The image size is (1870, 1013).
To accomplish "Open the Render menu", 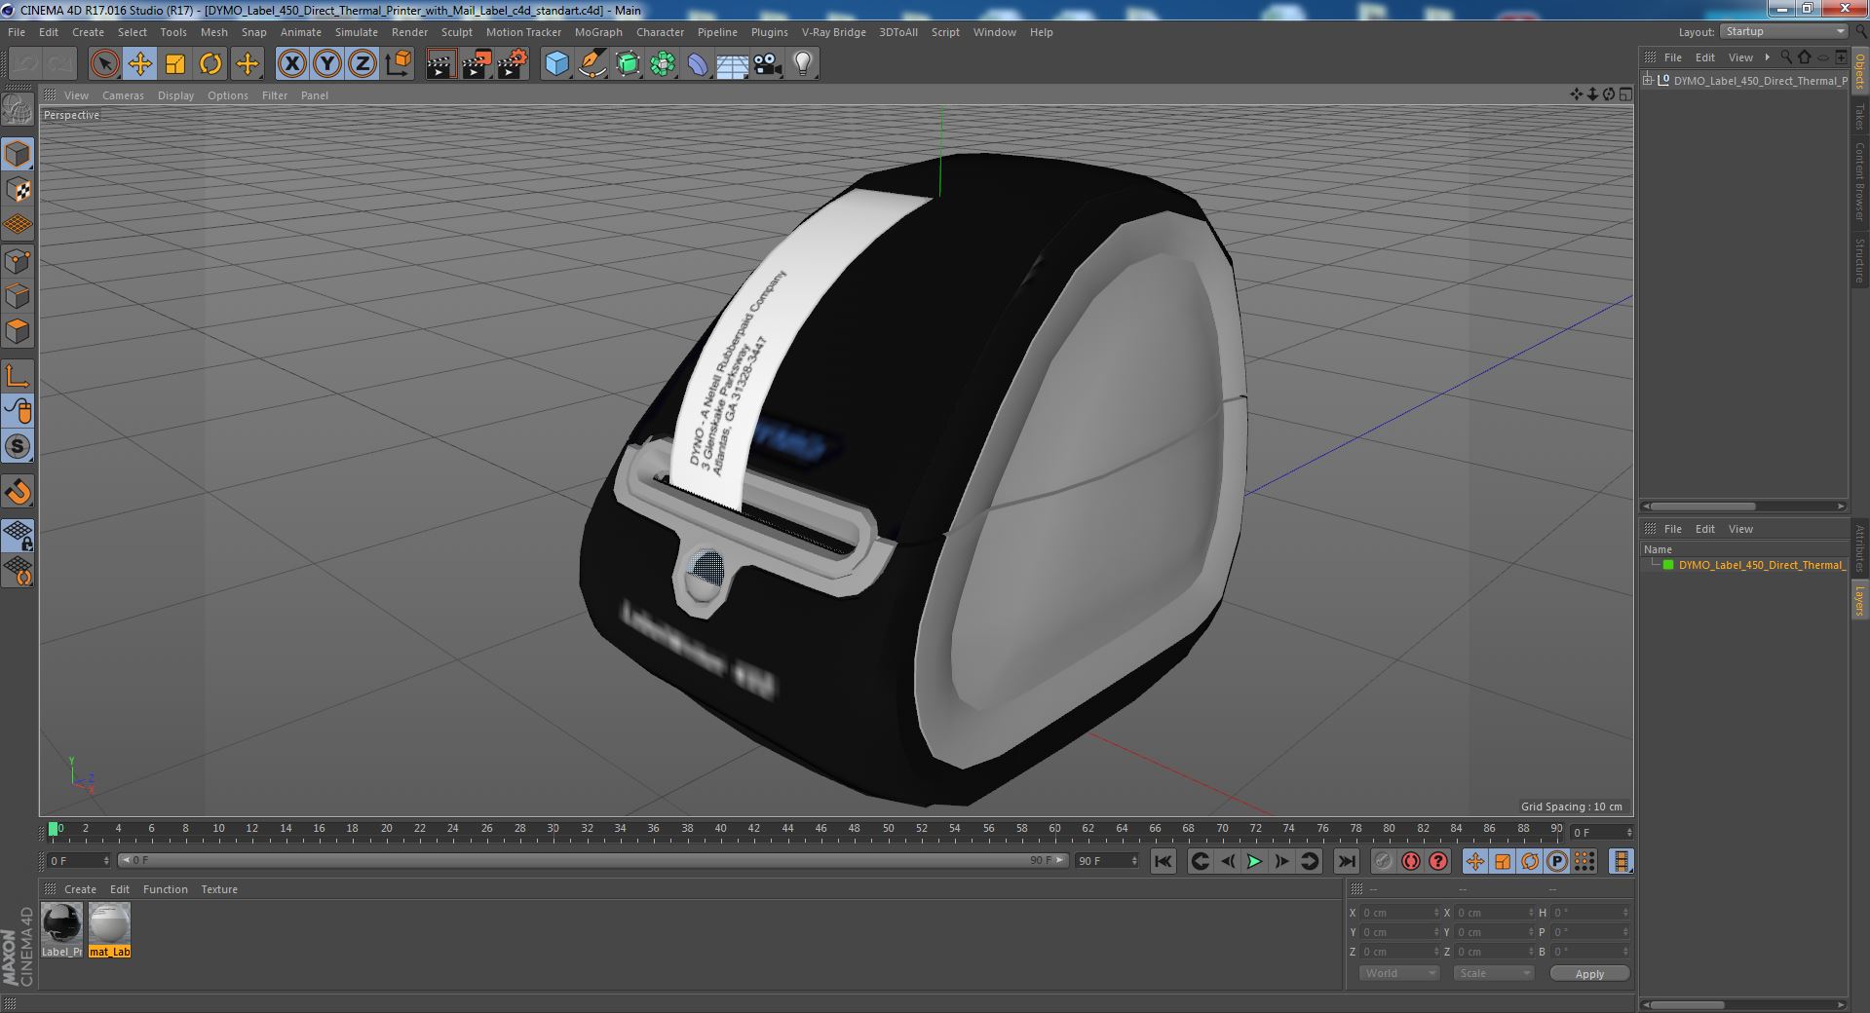I will pyautogui.click(x=409, y=32).
